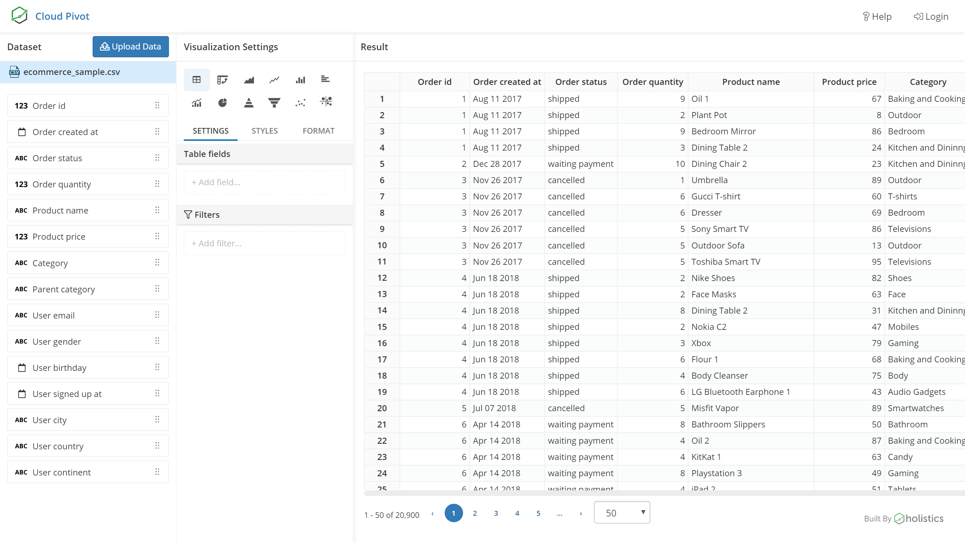
Task: Go to page 3 of results
Action: coord(496,513)
